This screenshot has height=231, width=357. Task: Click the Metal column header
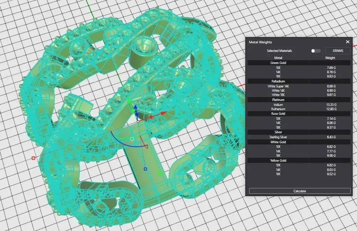(x=278, y=58)
